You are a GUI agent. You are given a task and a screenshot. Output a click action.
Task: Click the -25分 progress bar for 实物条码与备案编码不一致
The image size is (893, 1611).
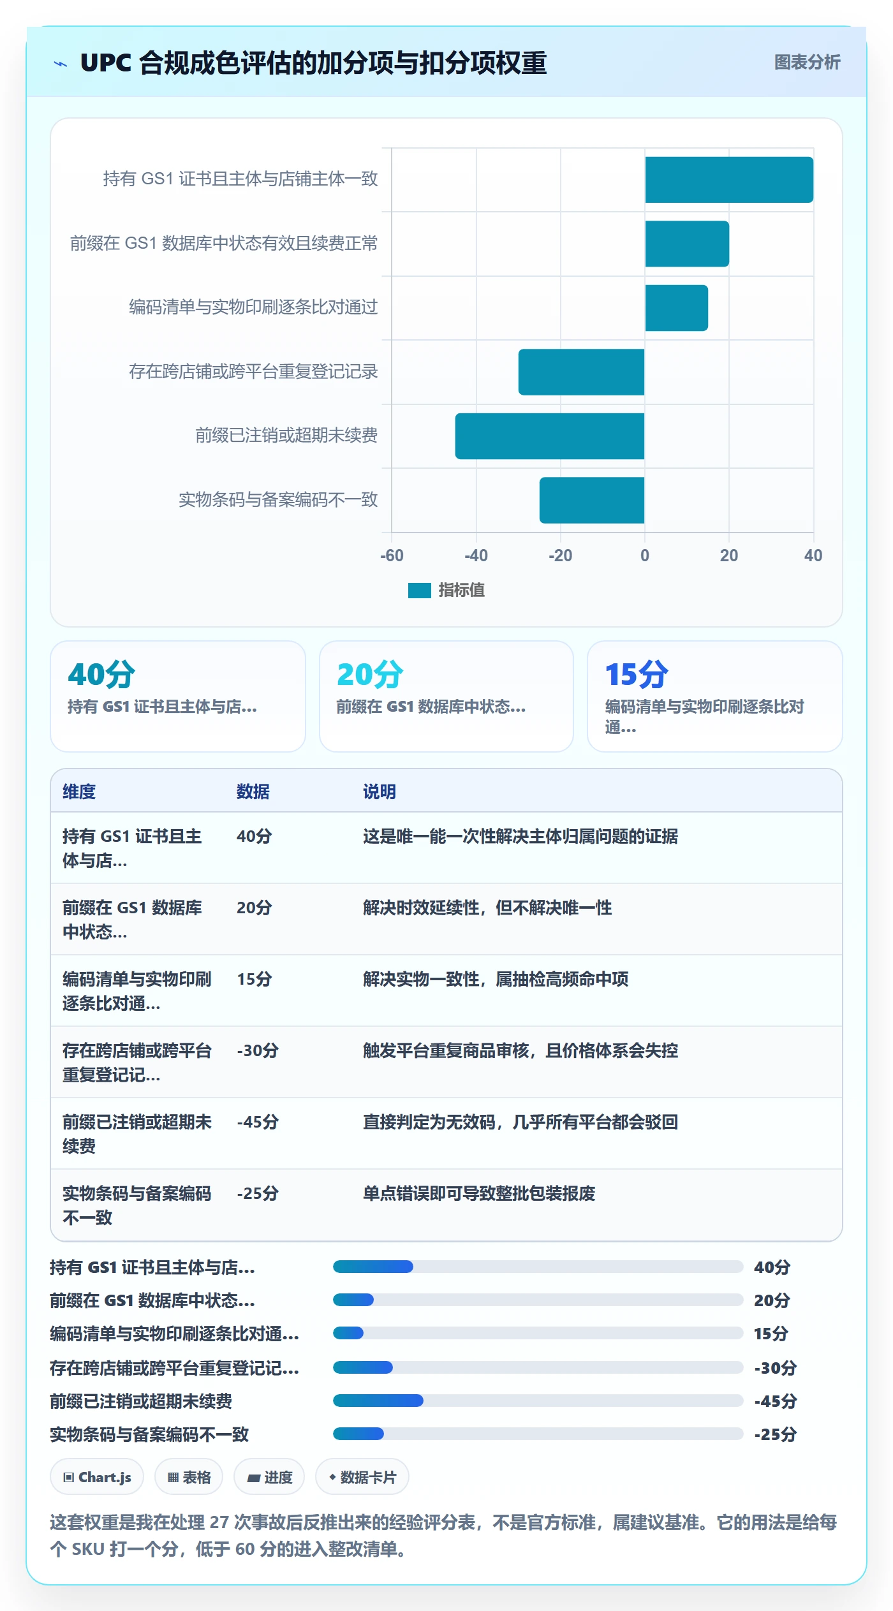tap(538, 1434)
